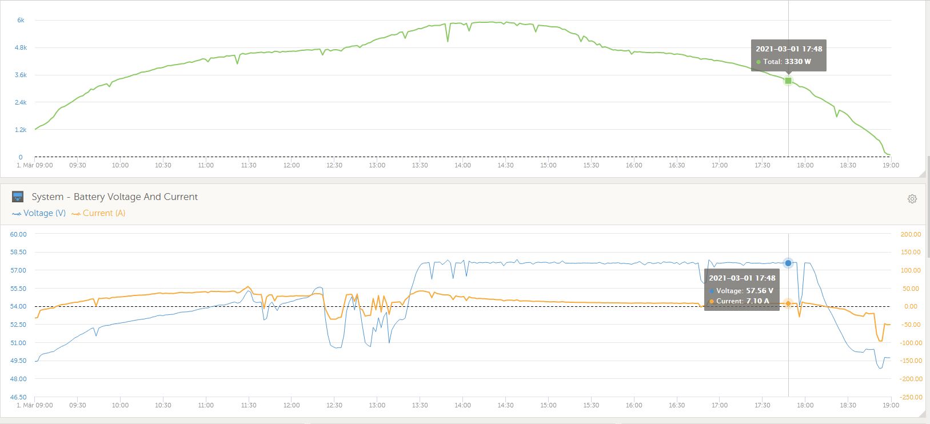930x424 pixels.
Task: Click the battery chart's corner resize handle
Action: click(921, 413)
